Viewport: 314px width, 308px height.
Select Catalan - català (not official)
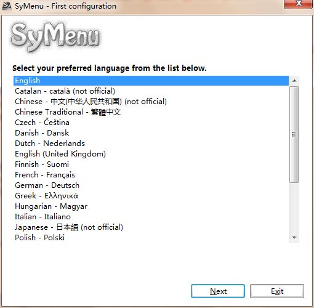point(151,91)
